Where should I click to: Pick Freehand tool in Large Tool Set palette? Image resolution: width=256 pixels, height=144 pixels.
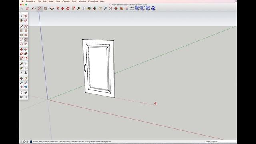[x=26, y=26]
